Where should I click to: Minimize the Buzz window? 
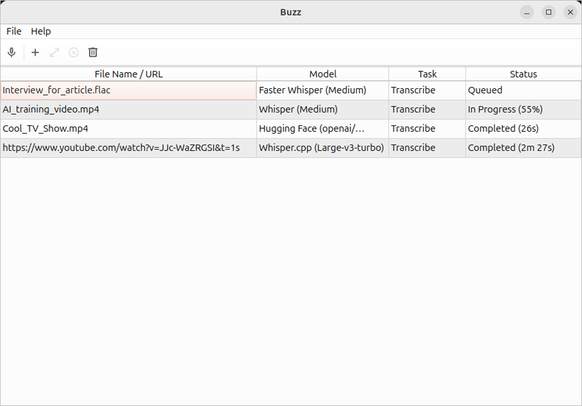point(527,12)
